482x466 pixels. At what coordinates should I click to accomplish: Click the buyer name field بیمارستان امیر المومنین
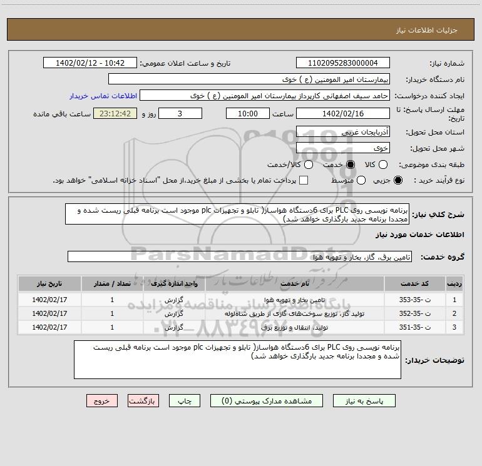(249, 79)
